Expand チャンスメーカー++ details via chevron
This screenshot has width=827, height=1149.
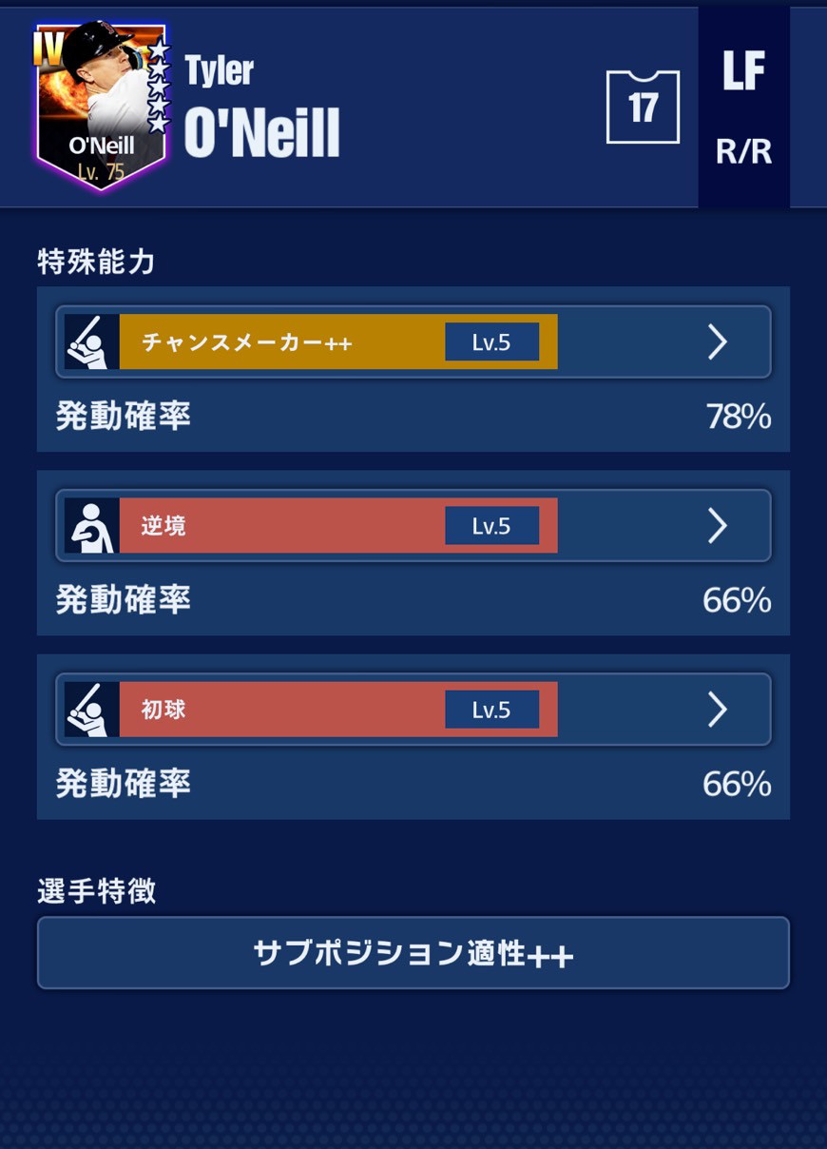pos(718,342)
